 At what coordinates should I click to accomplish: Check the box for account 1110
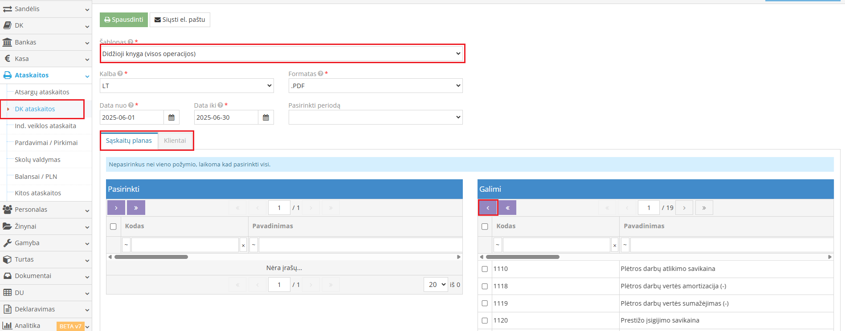pos(485,269)
